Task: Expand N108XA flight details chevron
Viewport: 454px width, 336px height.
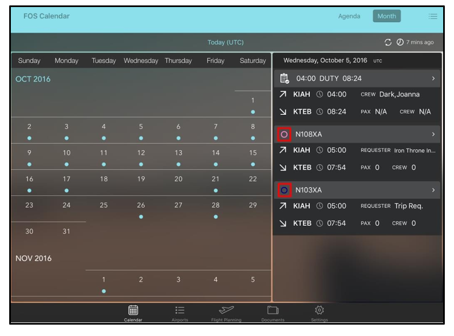Action: [433, 134]
